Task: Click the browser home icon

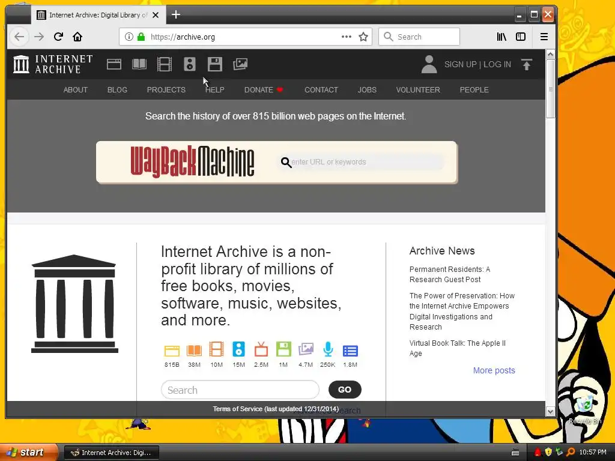Action: (x=77, y=37)
